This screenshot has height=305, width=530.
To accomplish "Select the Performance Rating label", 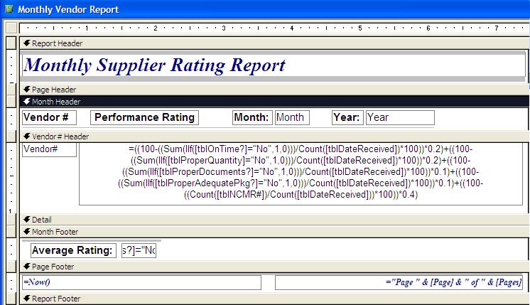I will coord(144,118).
